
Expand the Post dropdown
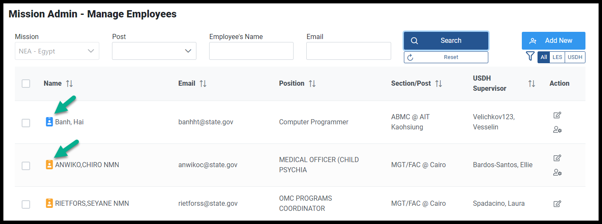pyautogui.click(x=154, y=51)
